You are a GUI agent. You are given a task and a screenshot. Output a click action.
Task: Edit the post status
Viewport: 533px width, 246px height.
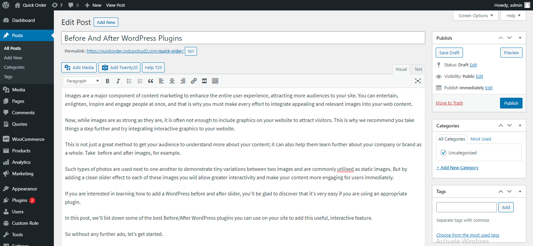point(473,65)
